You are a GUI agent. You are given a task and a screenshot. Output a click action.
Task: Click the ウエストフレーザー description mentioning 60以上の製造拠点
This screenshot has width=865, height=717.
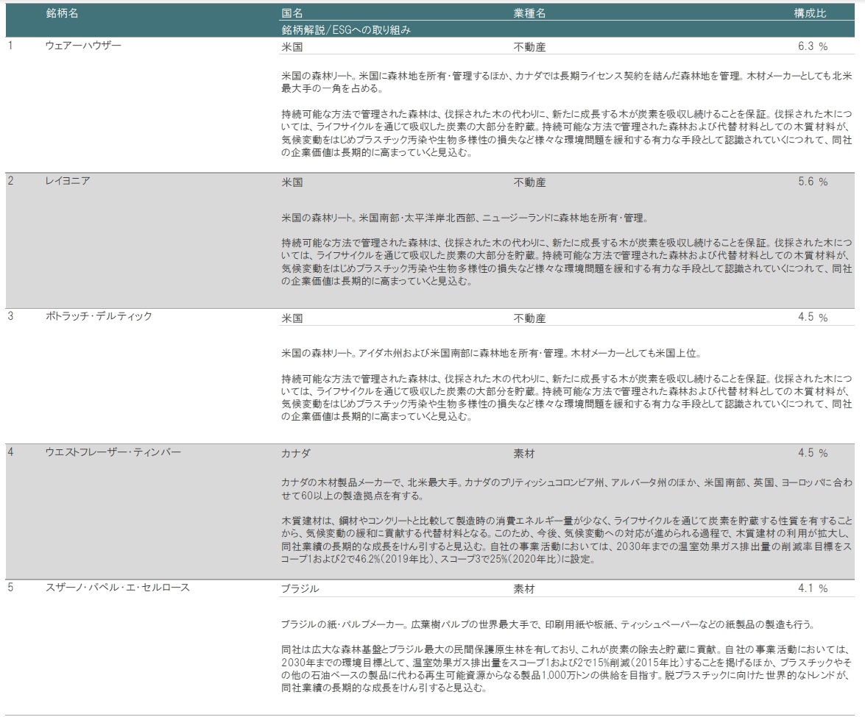[x=567, y=489]
